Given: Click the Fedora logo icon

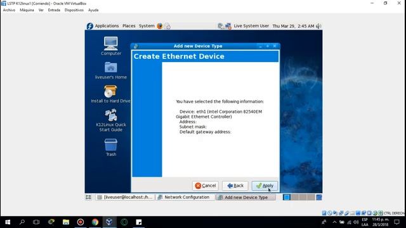Looking at the screenshot, I should [90, 26].
